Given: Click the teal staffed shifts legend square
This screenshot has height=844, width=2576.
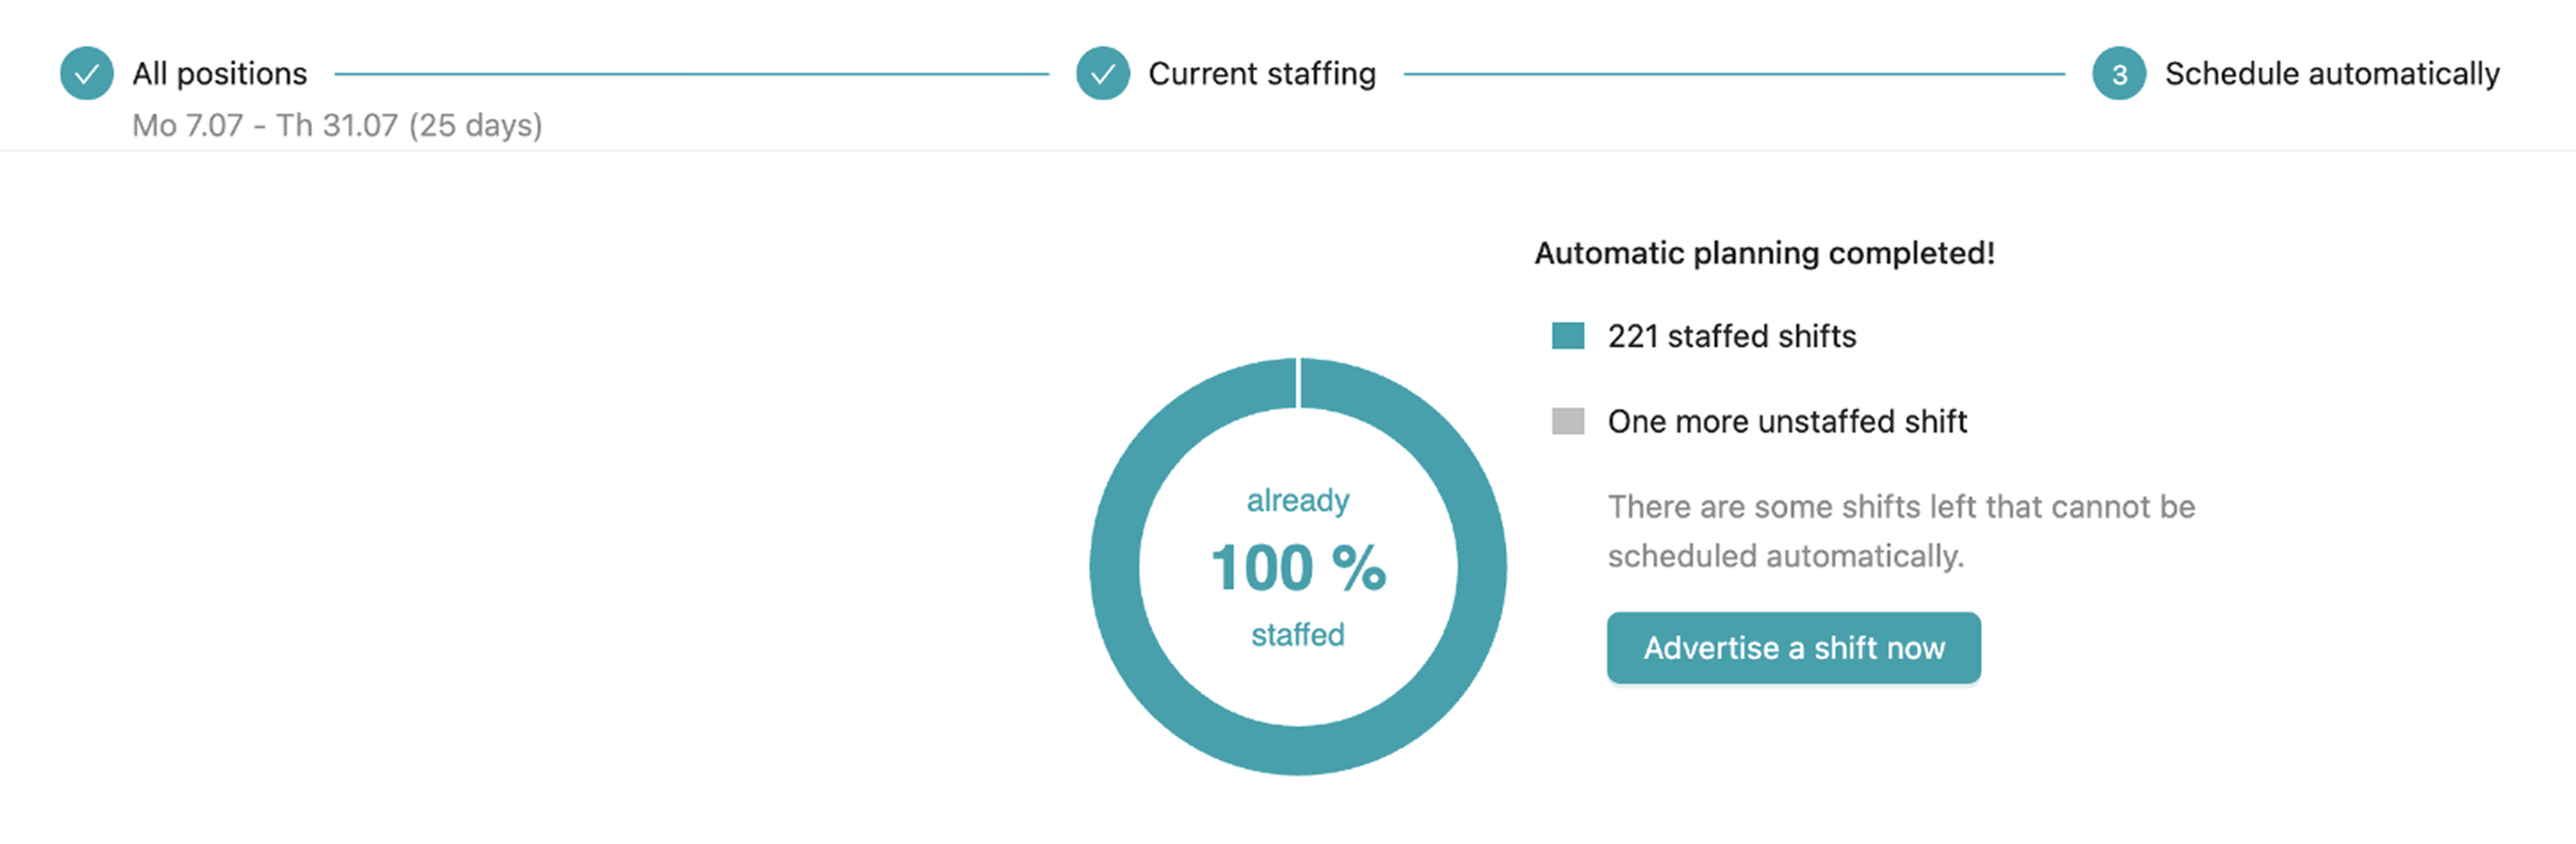Looking at the screenshot, I should (1567, 336).
